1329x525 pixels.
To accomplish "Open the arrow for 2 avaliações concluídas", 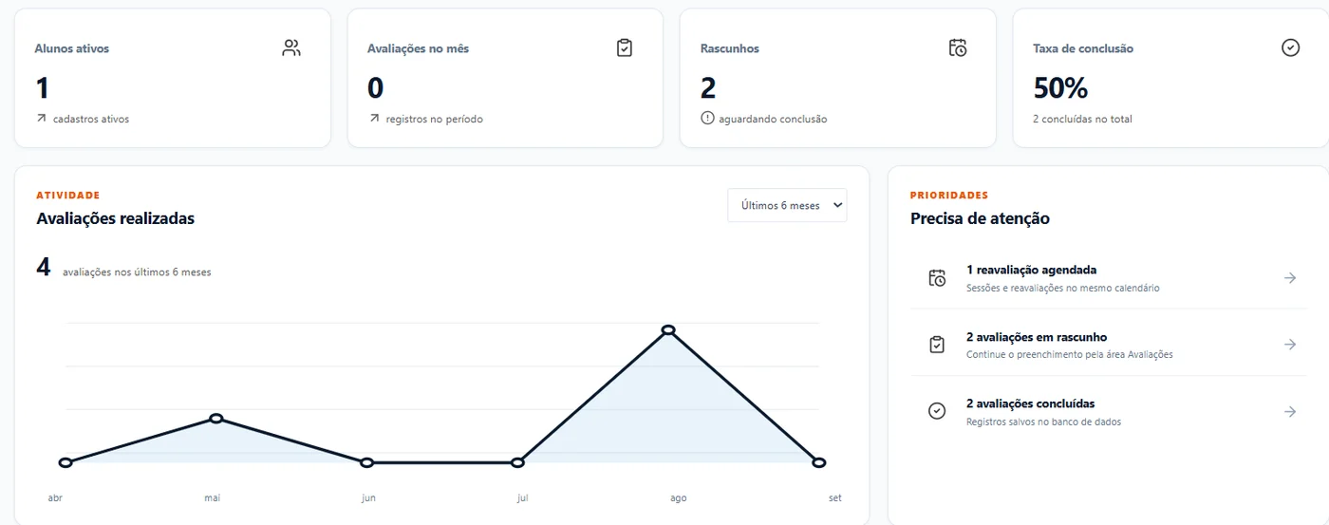I will [x=1290, y=411].
